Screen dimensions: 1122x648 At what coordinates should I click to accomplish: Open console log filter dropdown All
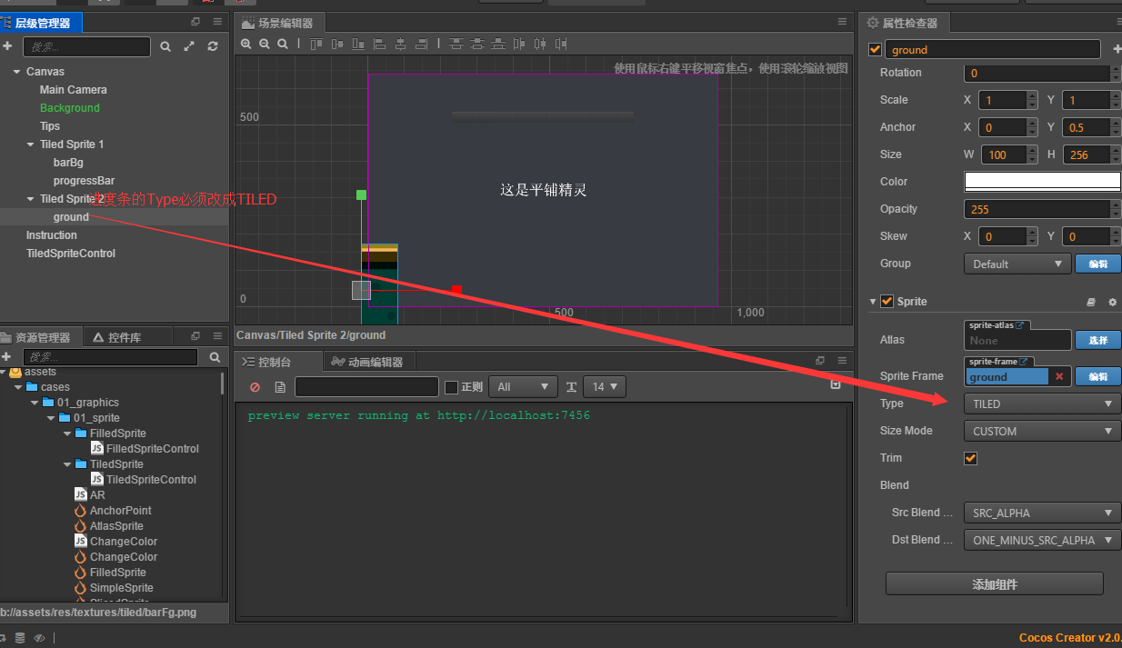point(523,387)
